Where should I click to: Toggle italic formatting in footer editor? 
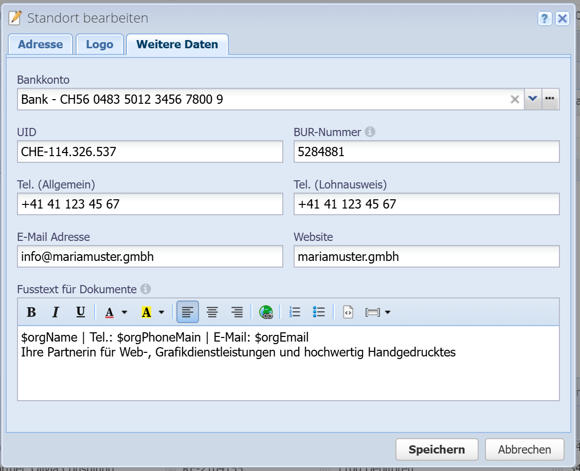56,312
